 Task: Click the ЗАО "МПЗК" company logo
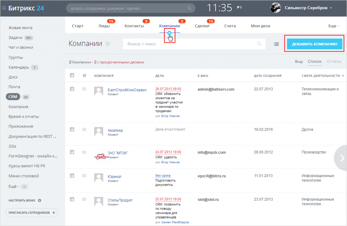pyautogui.click(x=101, y=156)
